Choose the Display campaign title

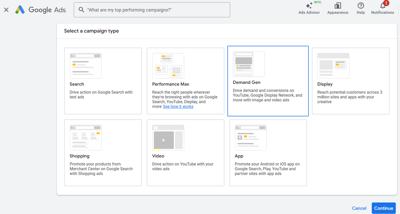click(325, 84)
